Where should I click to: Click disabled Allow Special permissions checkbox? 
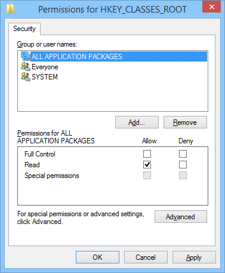coord(147,176)
